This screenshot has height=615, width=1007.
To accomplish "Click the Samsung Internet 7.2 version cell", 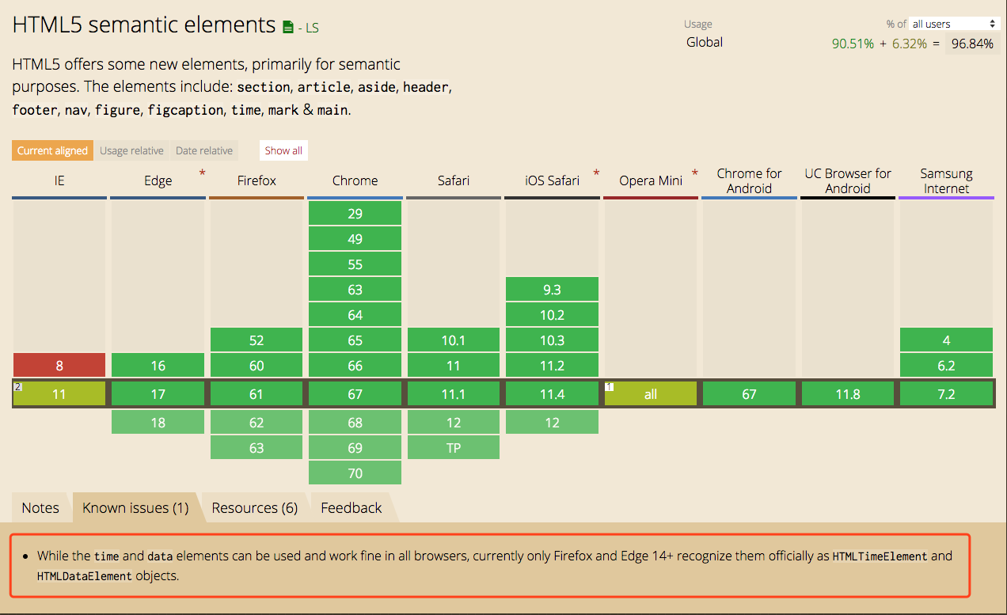I will pyautogui.click(x=946, y=394).
